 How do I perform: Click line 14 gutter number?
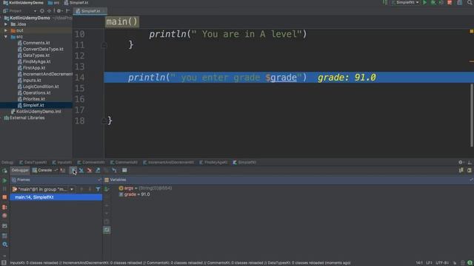click(x=79, y=78)
